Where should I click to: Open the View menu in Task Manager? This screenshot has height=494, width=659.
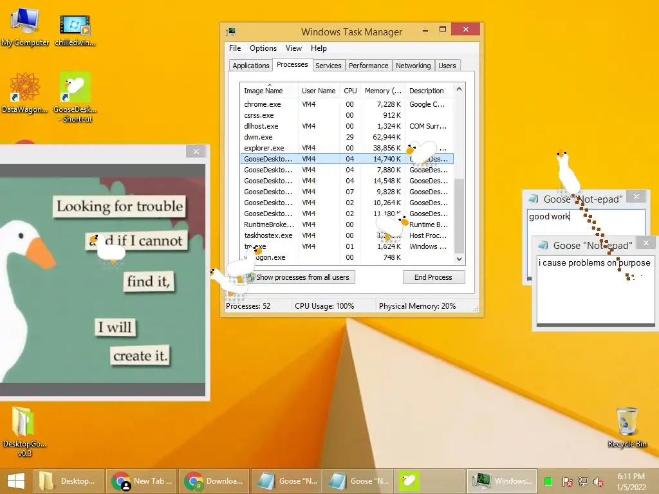tap(293, 48)
